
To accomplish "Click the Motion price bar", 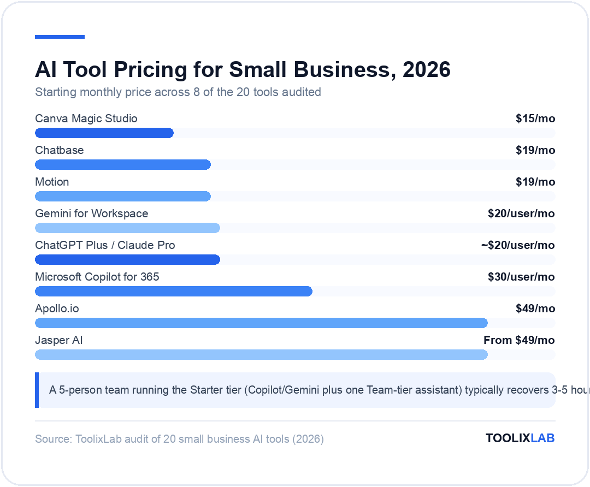I will point(123,196).
